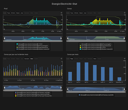This screenshot has height=110, width=128.
Task: Click the Septembre '21 bar in monthly chart
Action: click(119, 79)
